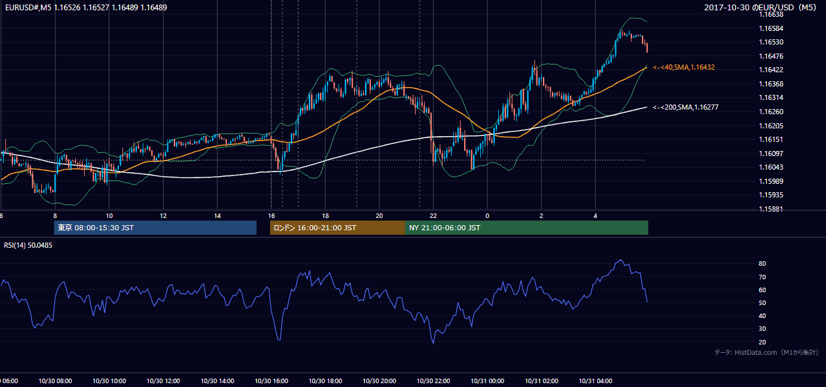Image resolution: width=826 pixels, height=387 pixels.
Task: Click the 10/30 18:00 time label
Action: coord(326,381)
